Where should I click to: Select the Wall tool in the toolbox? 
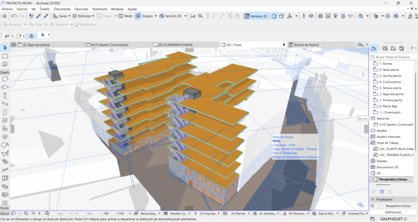pyautogui.click(x=5, y=79)
